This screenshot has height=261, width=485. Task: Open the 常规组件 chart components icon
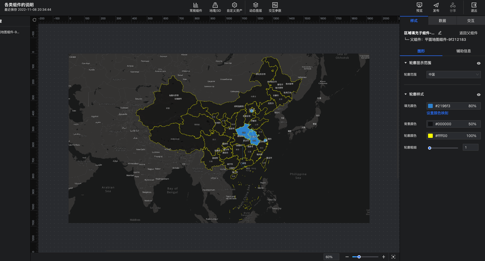[x=196, y=5]
